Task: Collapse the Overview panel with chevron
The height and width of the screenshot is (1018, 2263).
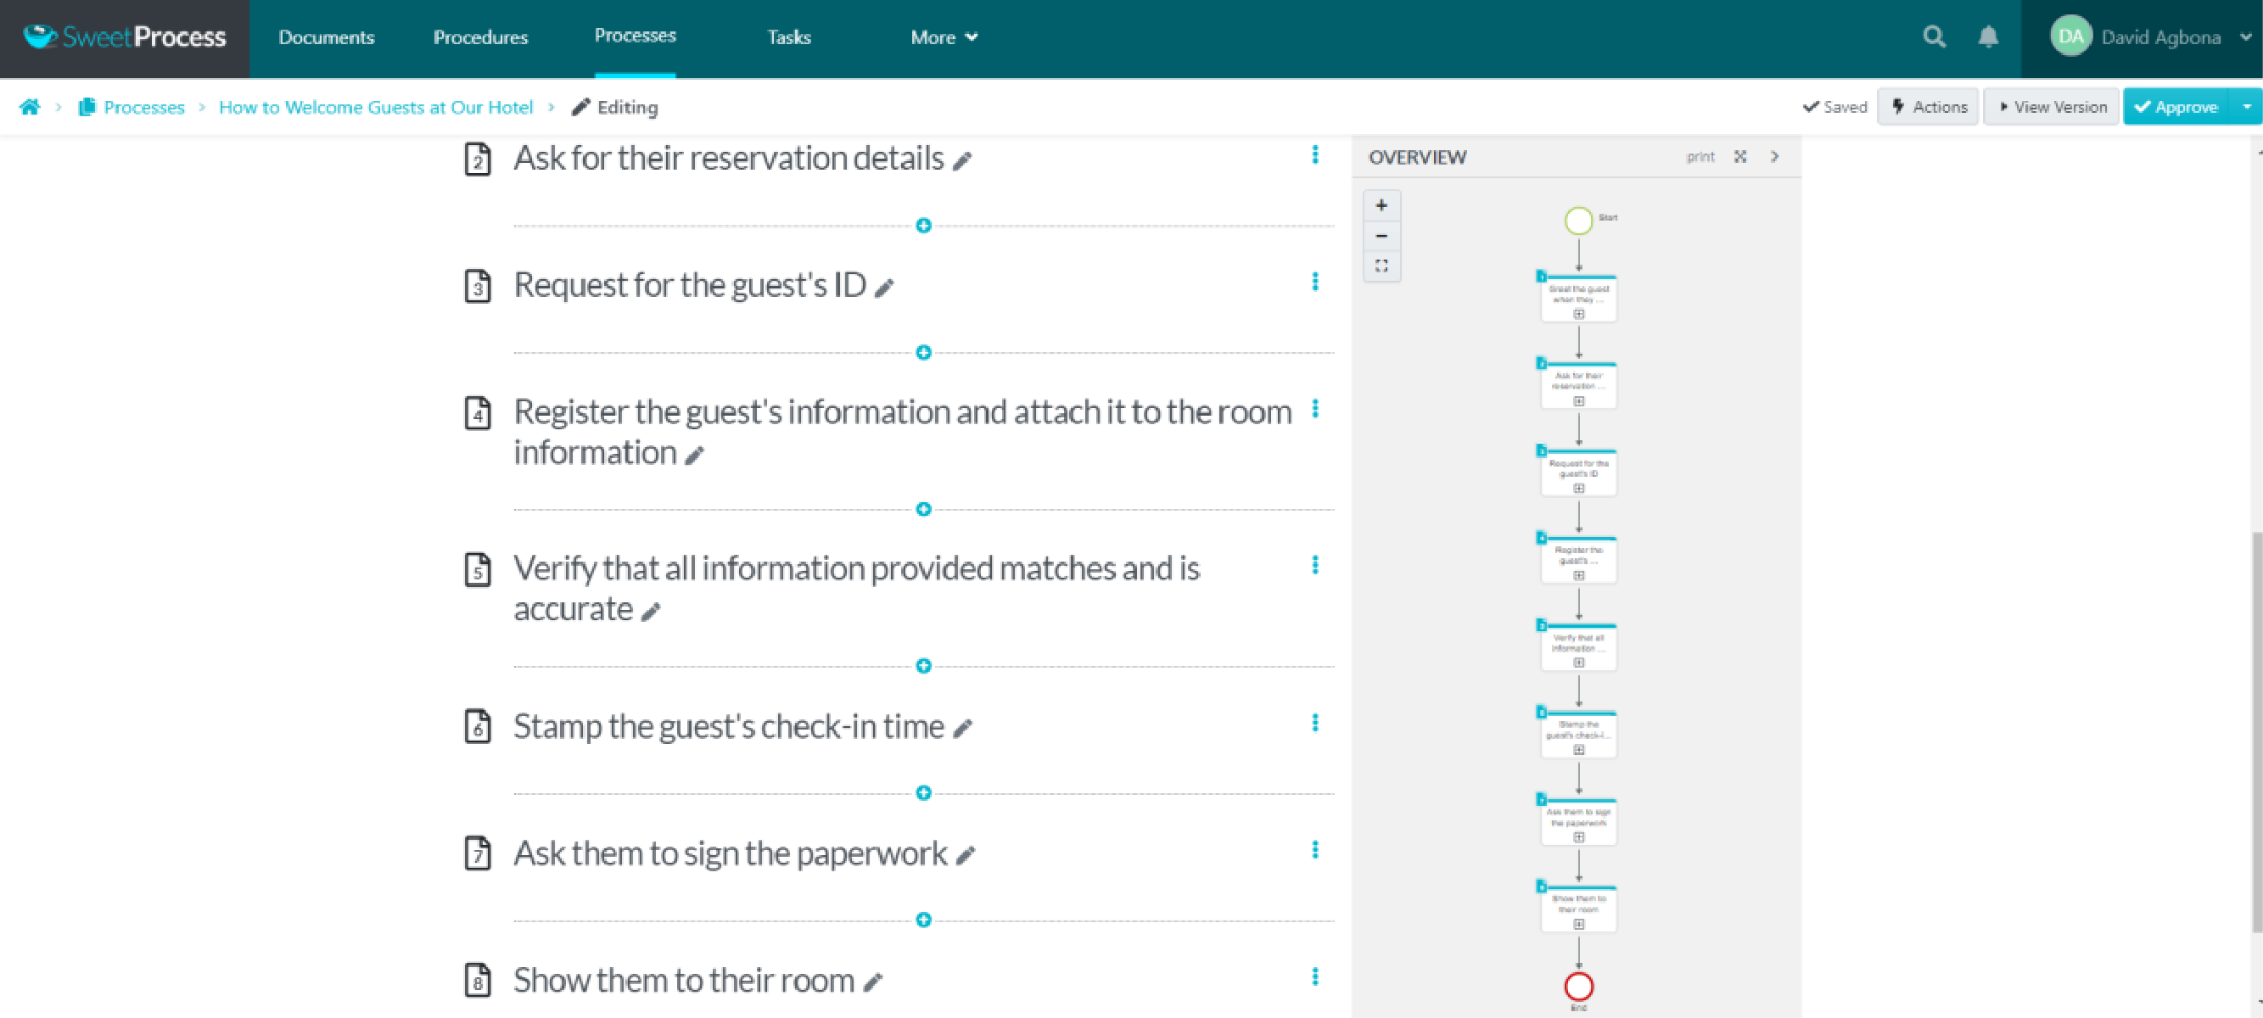Action: tap(1774, 156)
